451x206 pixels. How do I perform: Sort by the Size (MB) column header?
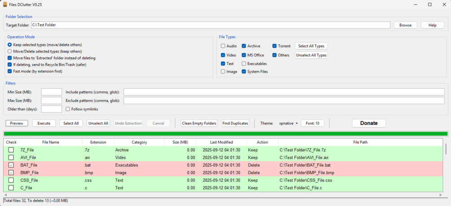pyautogui.click(x=180, y=142)
